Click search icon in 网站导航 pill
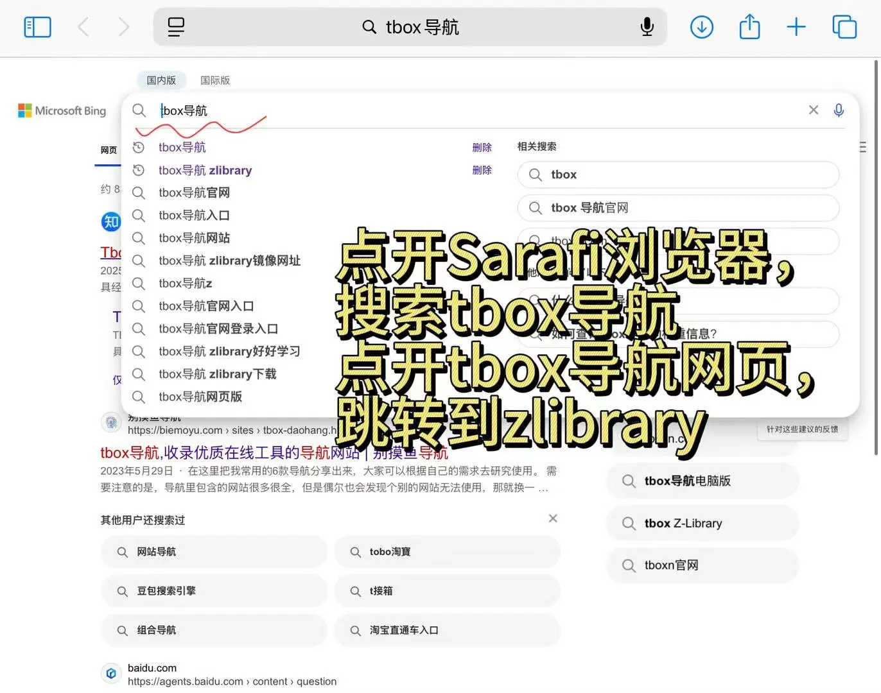 pos(122,552)
